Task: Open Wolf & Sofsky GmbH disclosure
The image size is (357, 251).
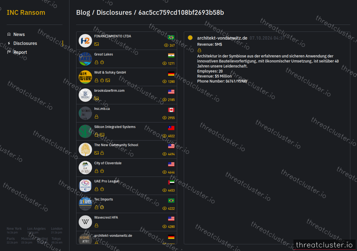Action: tap(127, 77)
